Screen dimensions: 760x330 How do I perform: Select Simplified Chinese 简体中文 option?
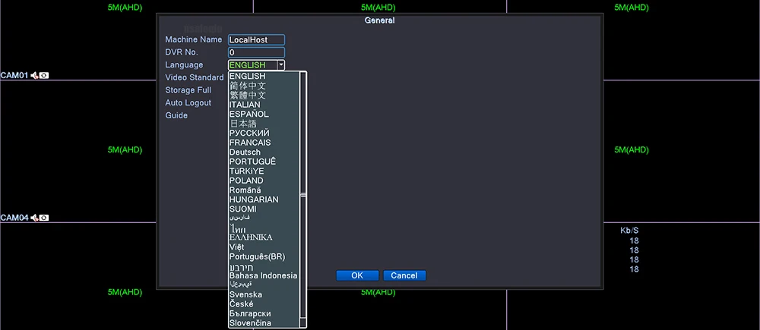[x=264, y=86]
